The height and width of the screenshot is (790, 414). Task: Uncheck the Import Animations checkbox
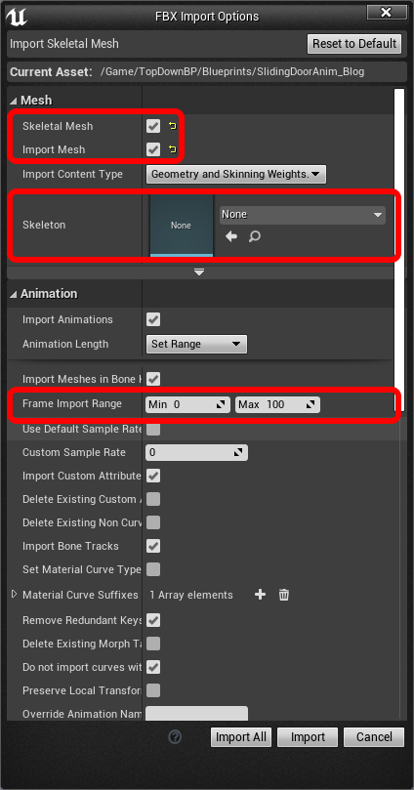point(153,320)
